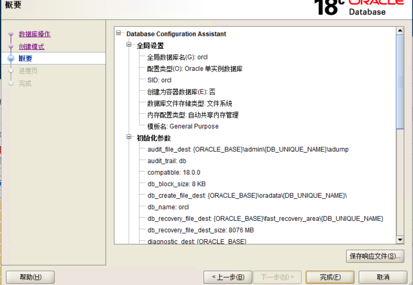The width and height of the screenshot is (413, 285).
Task: Click the 保存响应文件(S)... button
Action: point(375,256)
